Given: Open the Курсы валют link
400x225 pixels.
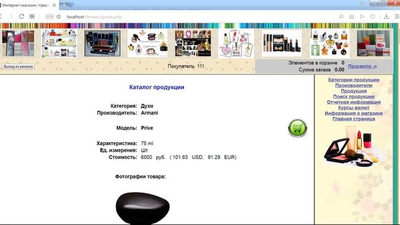Looking at the screenshot, I should click(354, 107).
